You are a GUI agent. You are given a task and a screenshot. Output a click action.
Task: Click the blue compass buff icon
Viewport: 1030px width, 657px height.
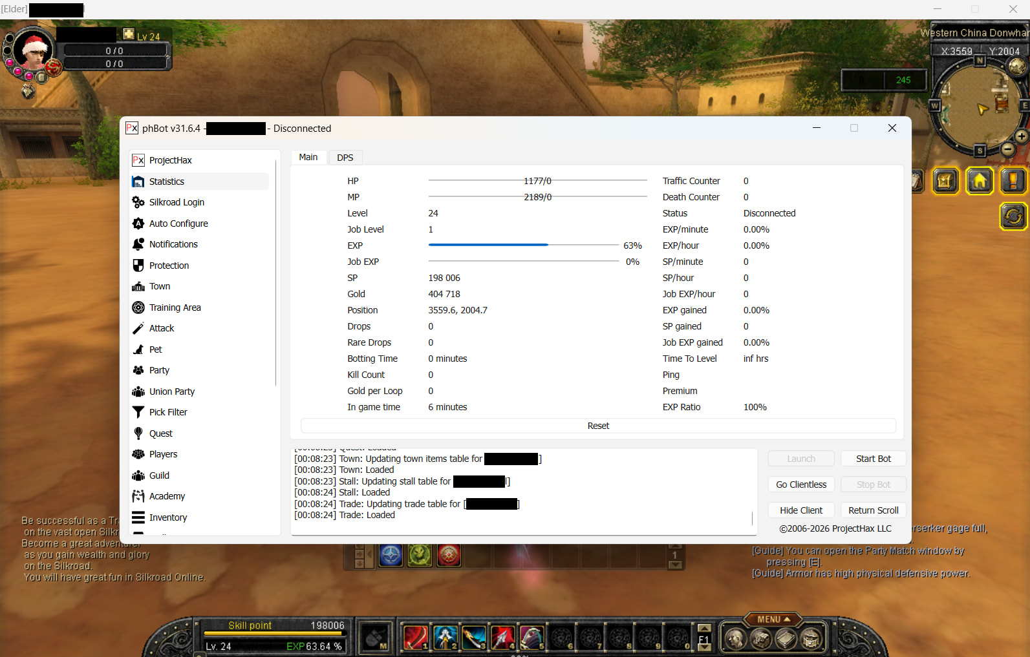pyautogui.click(x=391, y=555)
